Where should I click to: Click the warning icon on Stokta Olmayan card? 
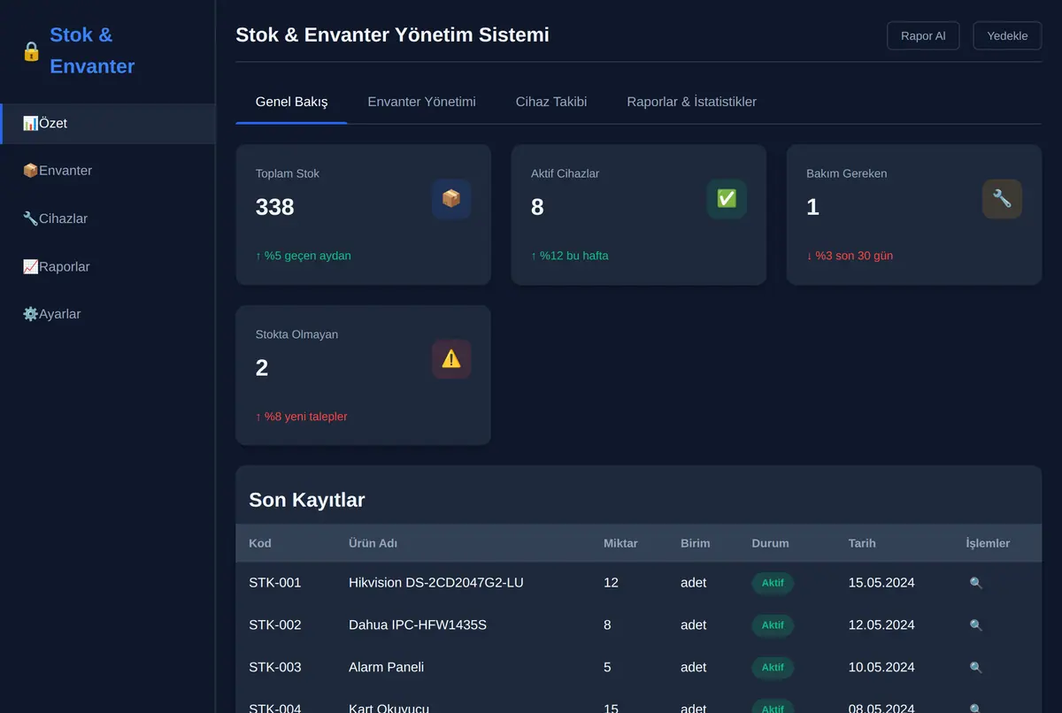click(451, 359)
